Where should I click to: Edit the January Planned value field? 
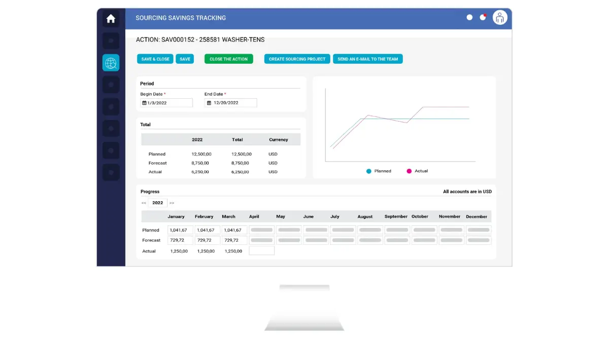click(x=180, y=230)
